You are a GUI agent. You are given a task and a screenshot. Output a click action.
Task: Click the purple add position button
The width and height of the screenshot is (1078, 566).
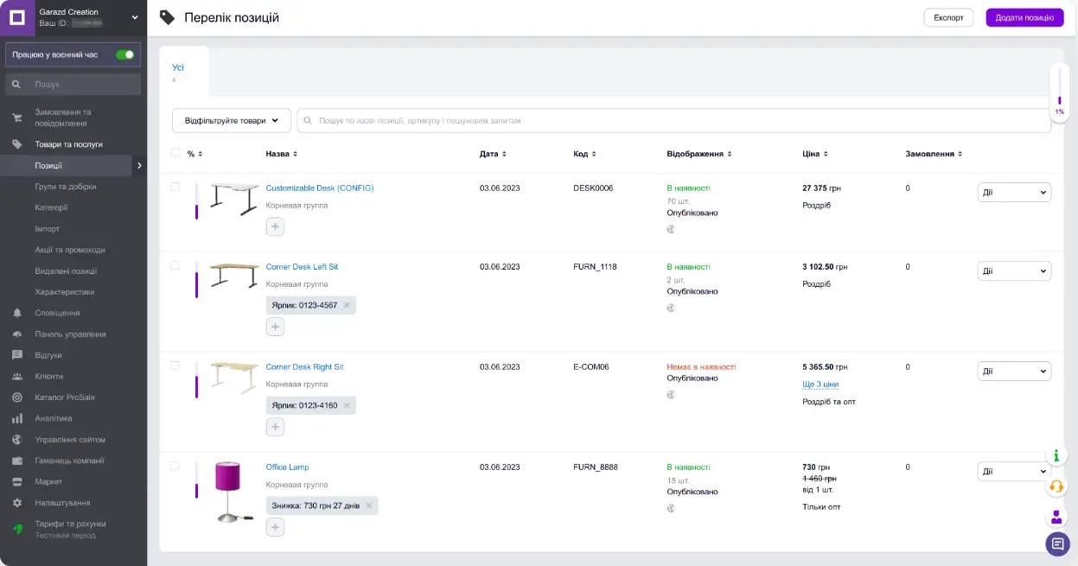(x=1024, y=17)
